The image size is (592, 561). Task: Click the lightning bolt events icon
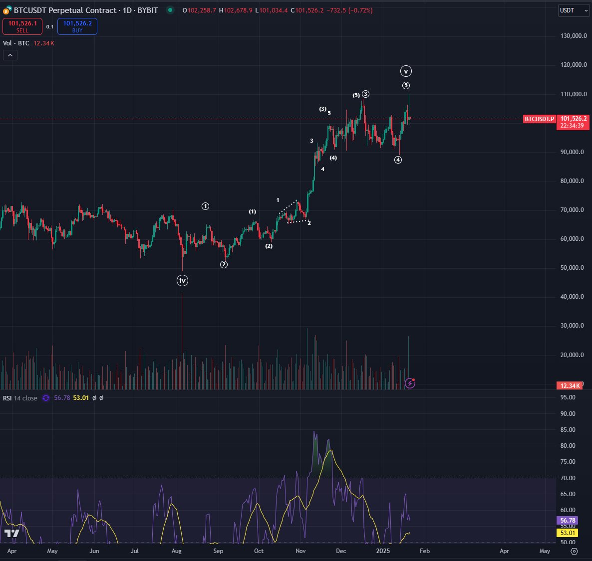[x=410, y=383]
